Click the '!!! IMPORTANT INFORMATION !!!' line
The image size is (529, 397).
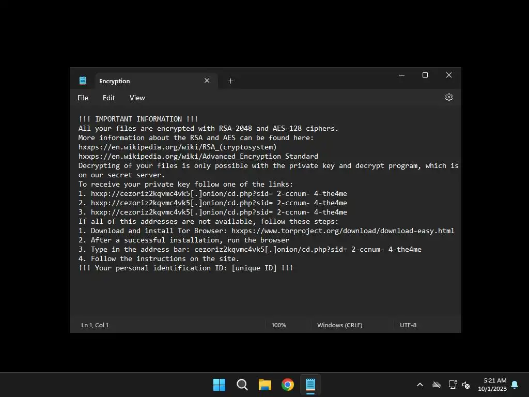click(138, 119)
